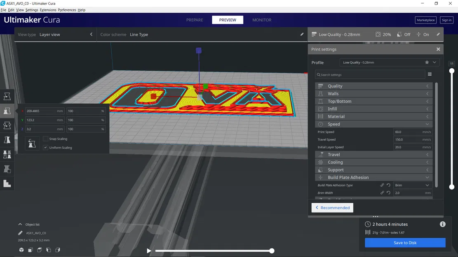
Task: Expand the Quality settings section
Action: 373,86
